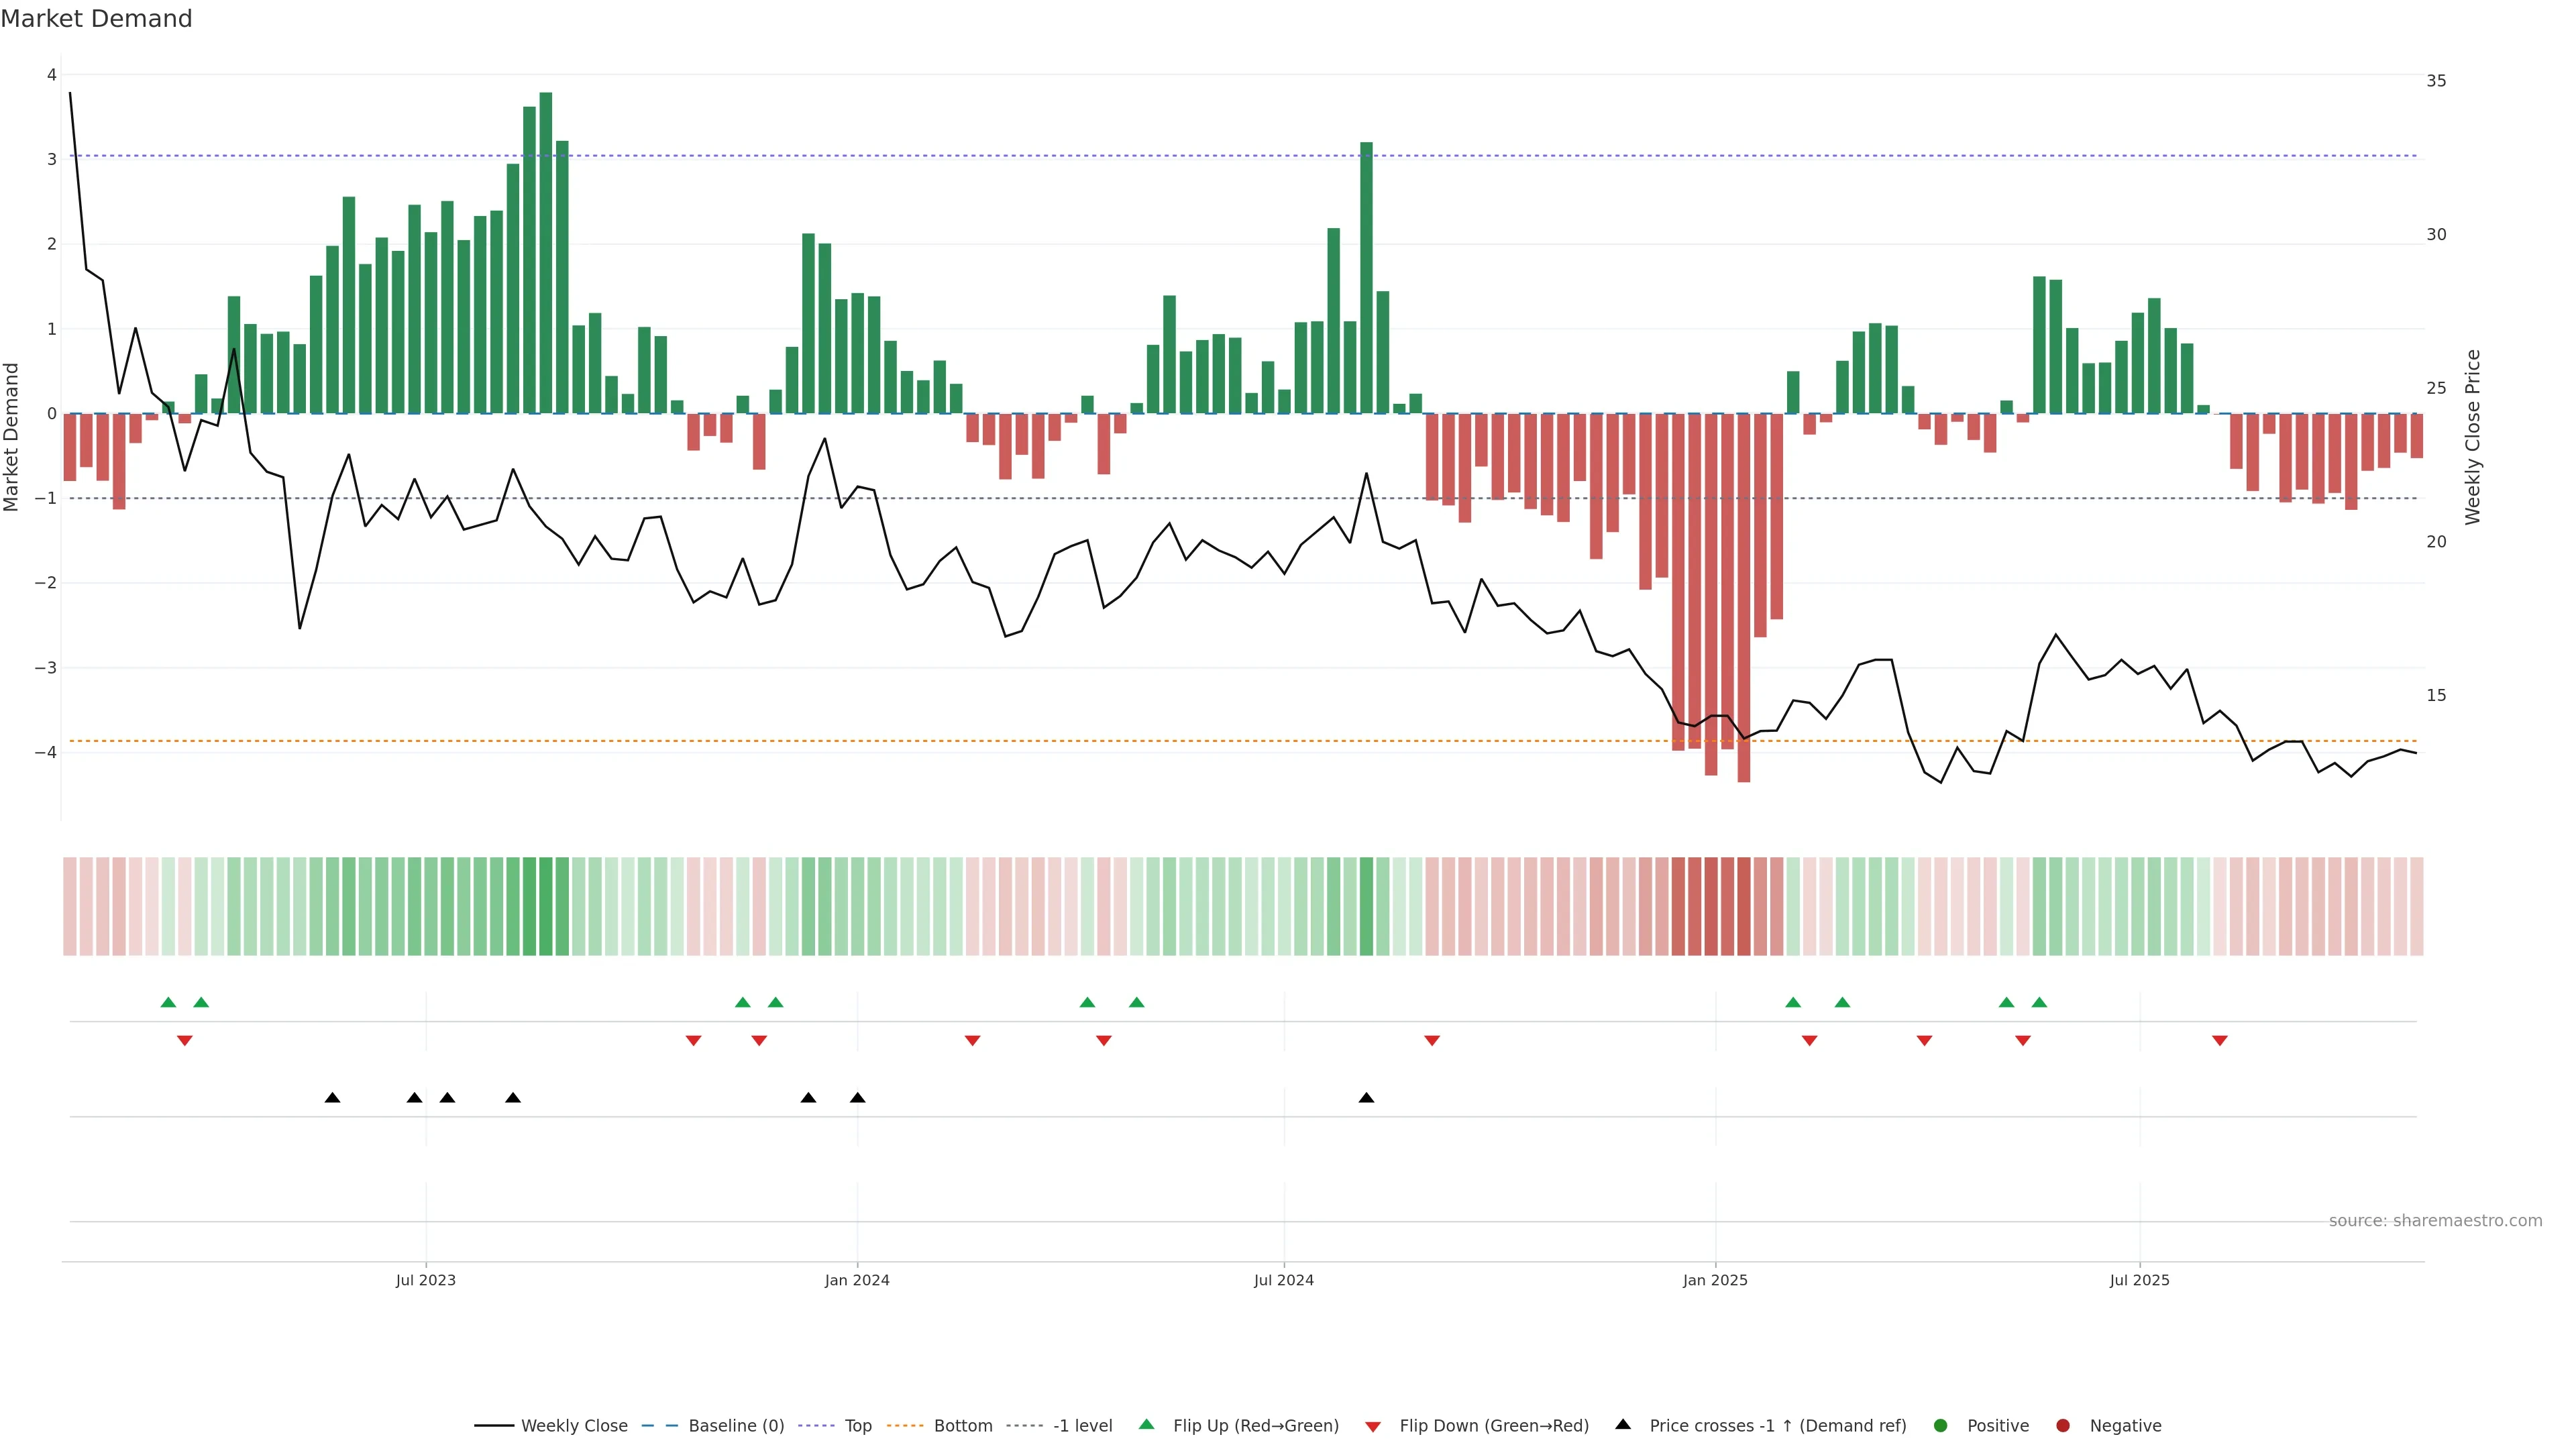This screenshot has height=1449, width=2576.
Task: Click Flip Up green triangle legend icon
Action: tap(1147, 1424)
